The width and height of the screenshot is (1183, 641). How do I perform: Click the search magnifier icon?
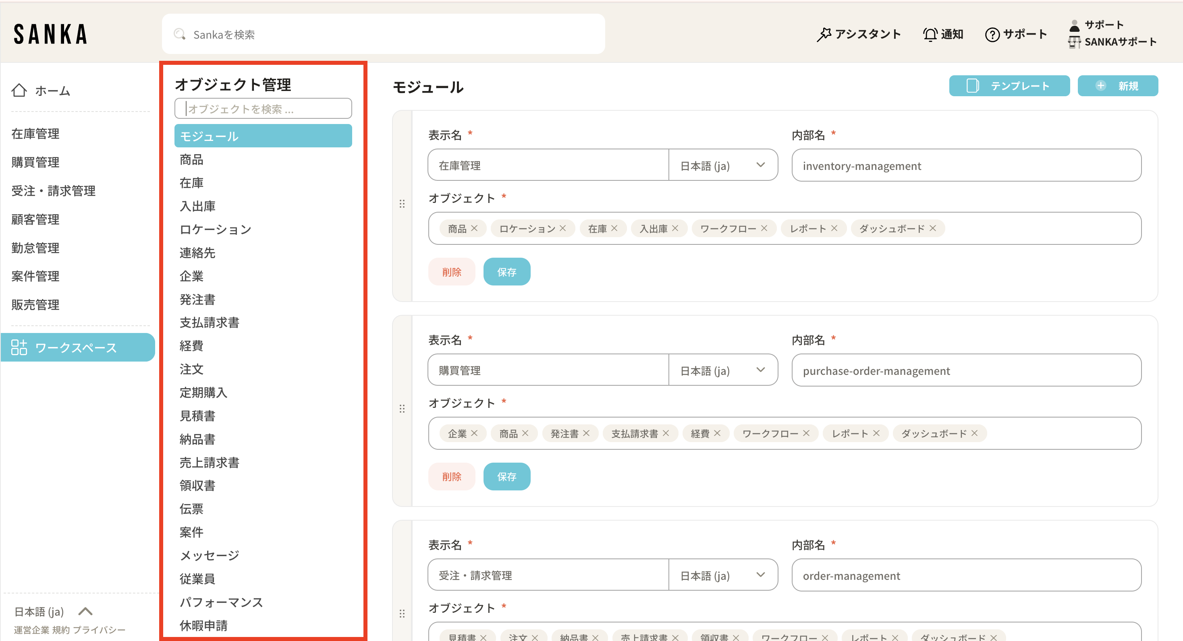click(x=180, y=34)
